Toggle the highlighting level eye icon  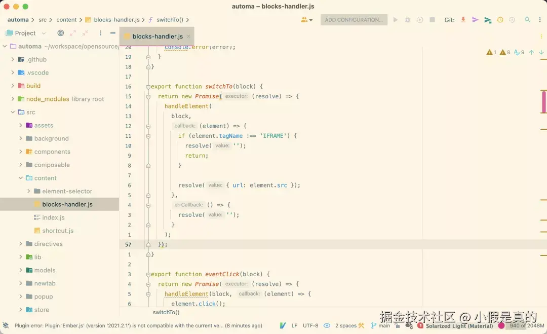[x=327, y=325]
